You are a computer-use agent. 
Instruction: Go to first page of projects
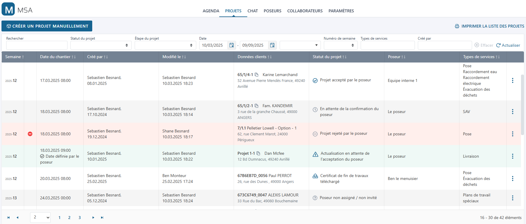click(8, 218)
